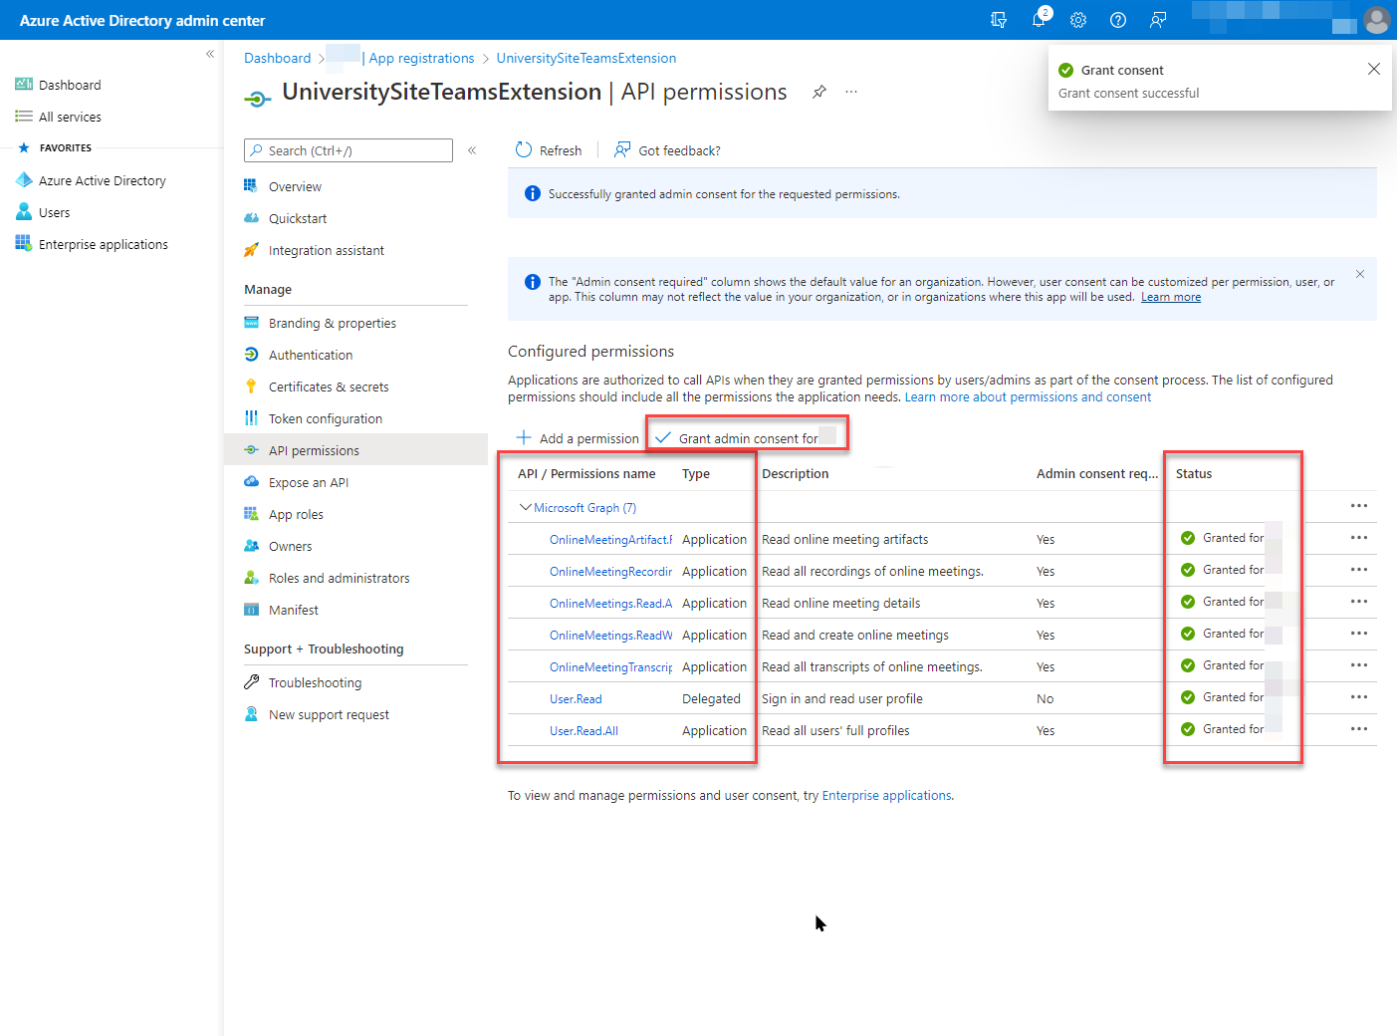Open the notifications bell icon
This screenshot has height=1036, width=1397.
click(x=1040, y=19)
